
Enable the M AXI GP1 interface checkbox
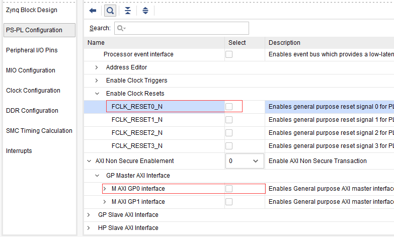pos(229,202)
